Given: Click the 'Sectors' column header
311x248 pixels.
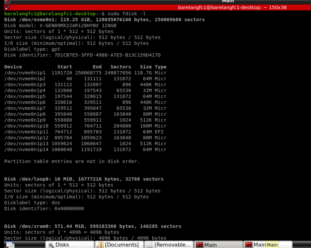Looking at the screenshot, I should tap(120, 67).
